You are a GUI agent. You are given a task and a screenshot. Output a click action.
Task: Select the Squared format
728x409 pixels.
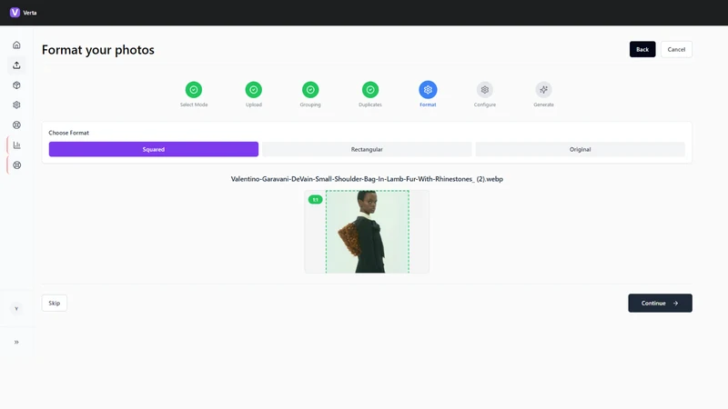pos(154,149)
